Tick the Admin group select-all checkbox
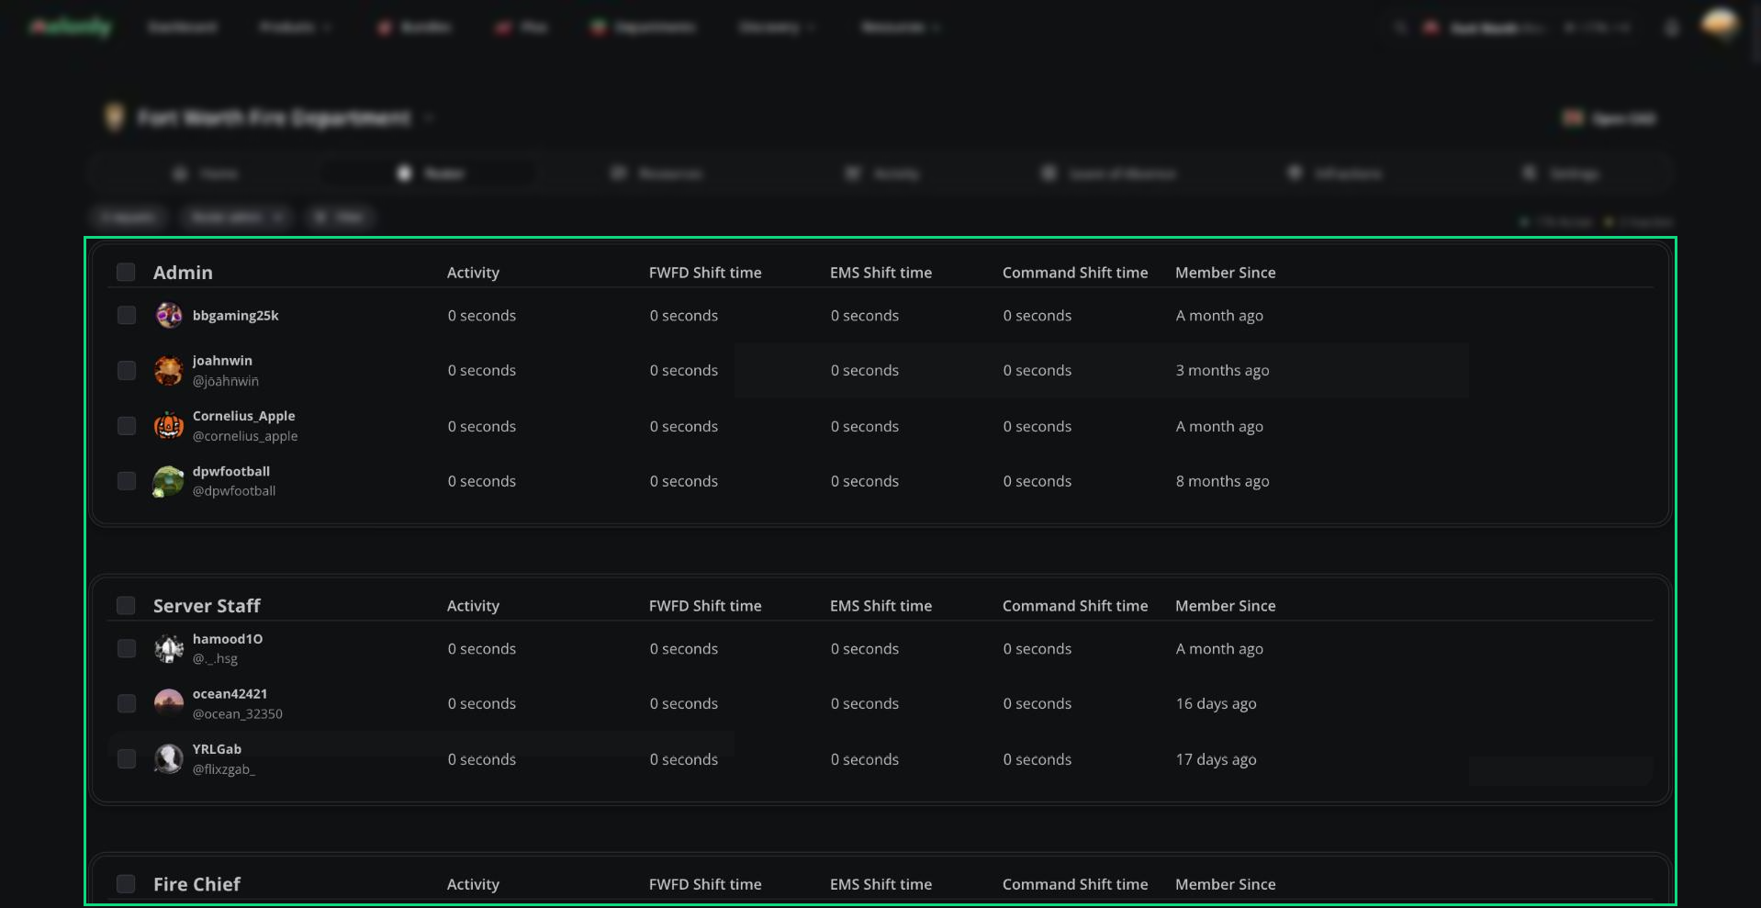The width and height of the screenshot is (1761, 908). pos(126,272)
